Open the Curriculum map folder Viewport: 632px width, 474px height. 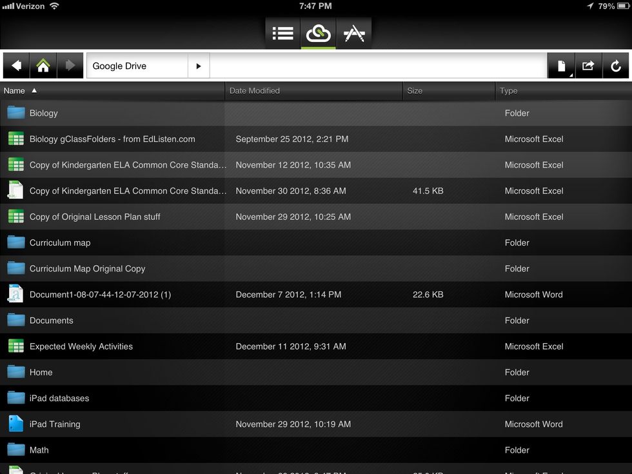coord(60,242)
